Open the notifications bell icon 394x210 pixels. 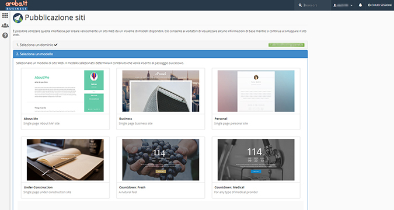click(360, 5)
